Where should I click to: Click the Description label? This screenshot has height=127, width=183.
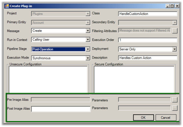100,57
